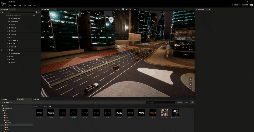Open the third menu bar item
This screenshot has width=254, height=132.
pos(20,5)
